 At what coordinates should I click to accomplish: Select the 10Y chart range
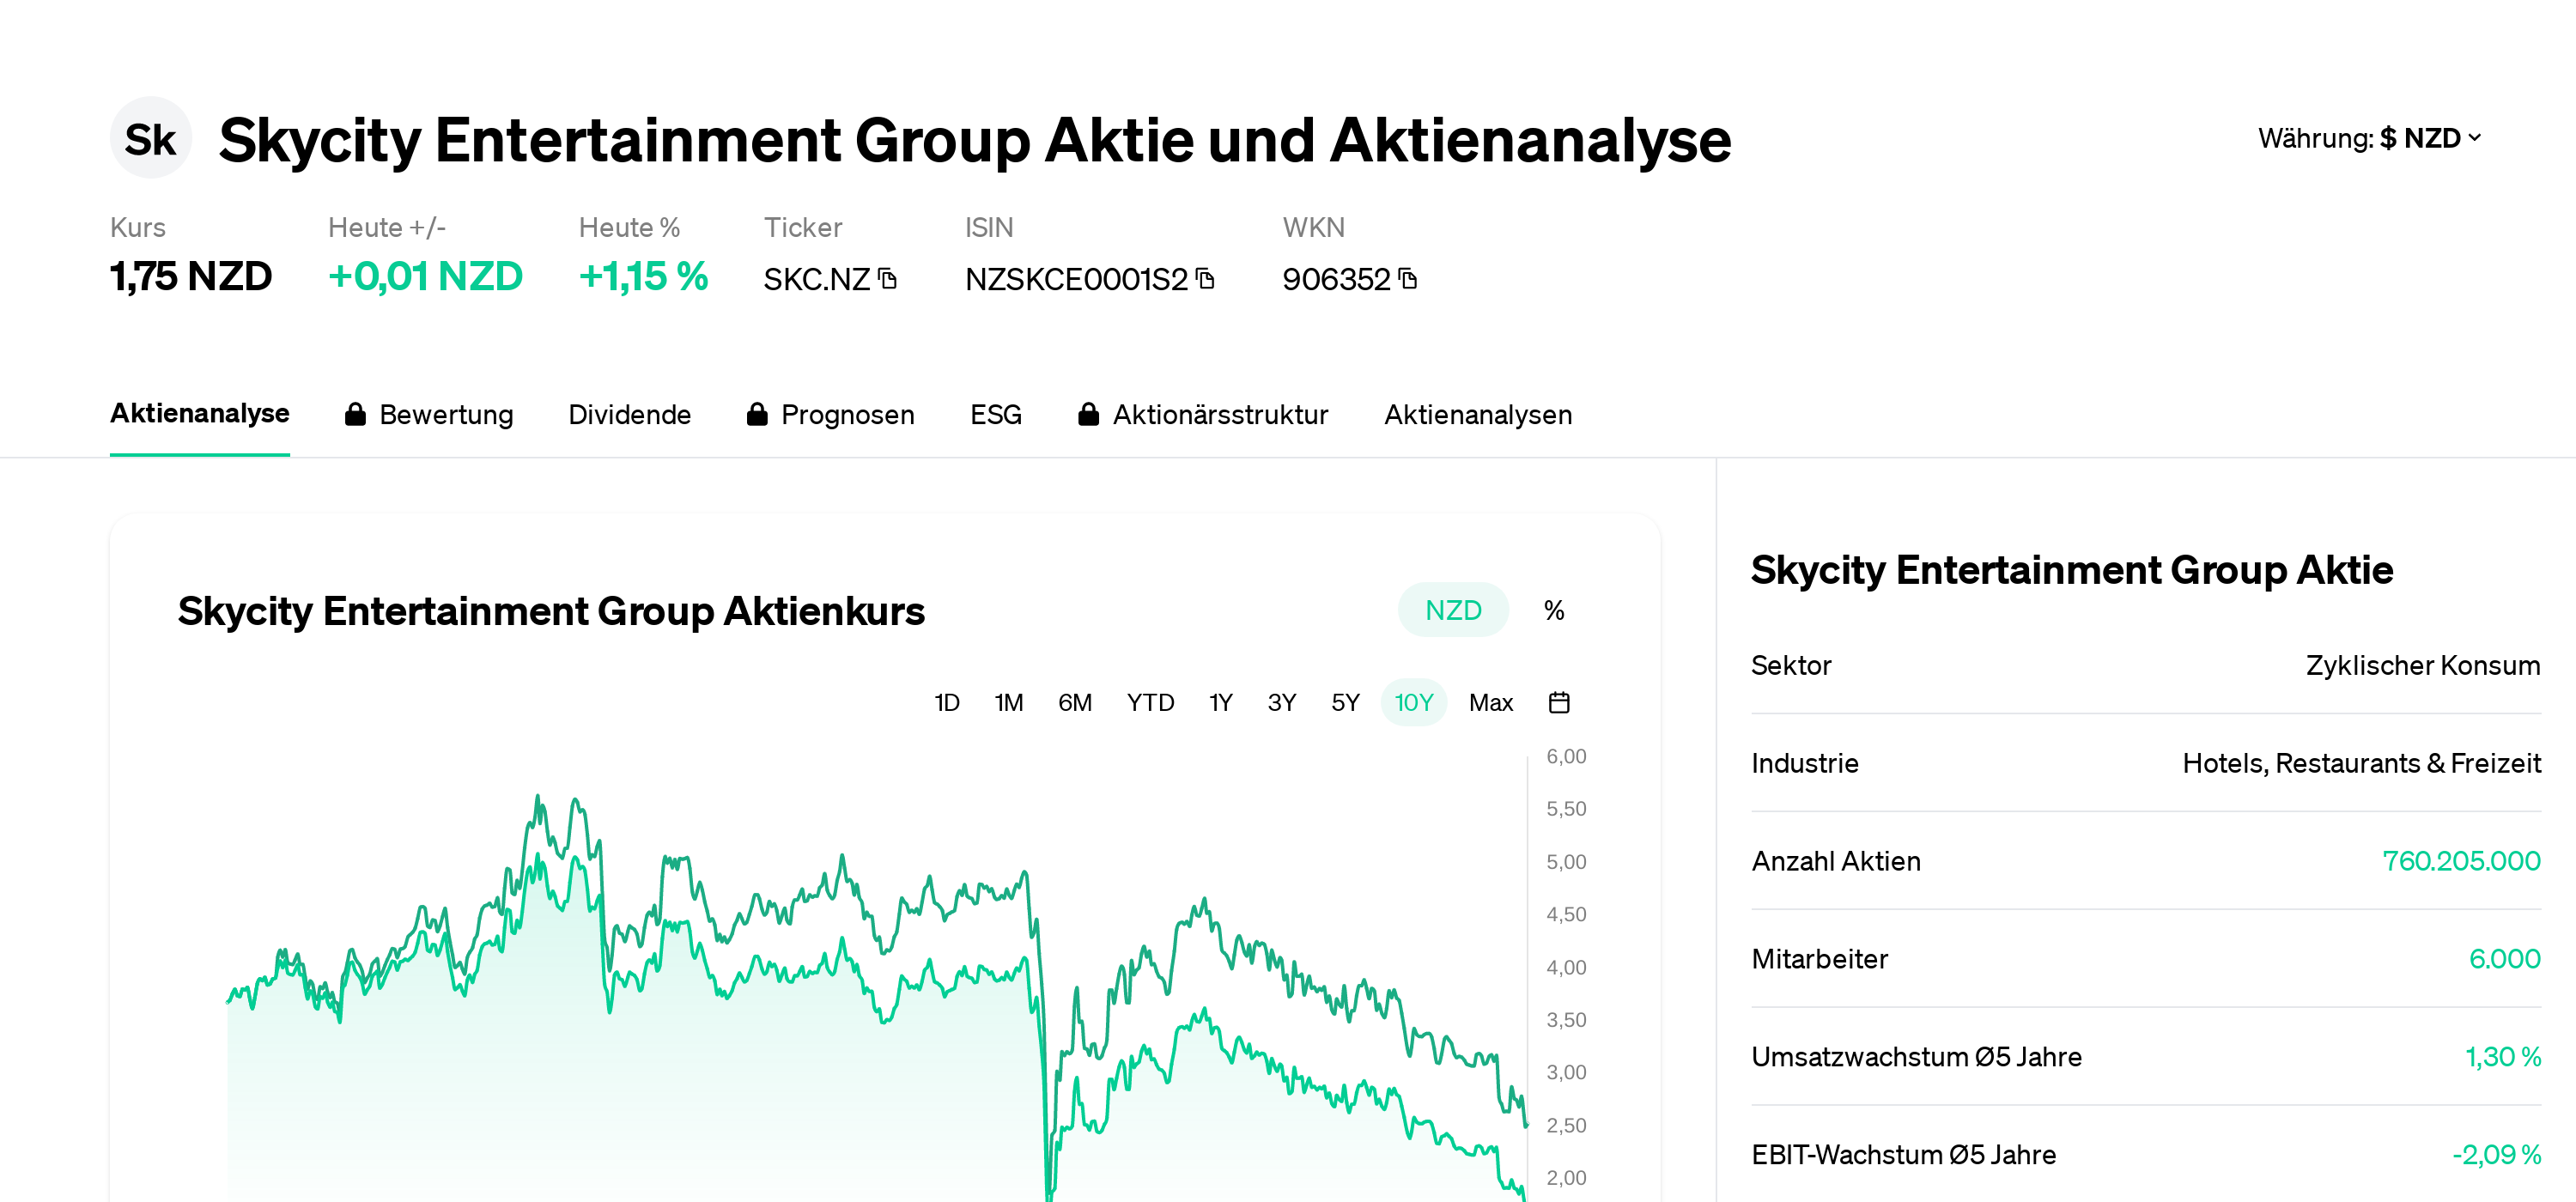[1413, 703]
